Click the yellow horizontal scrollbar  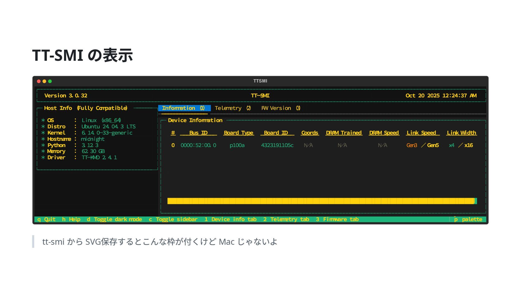point(320,201)
